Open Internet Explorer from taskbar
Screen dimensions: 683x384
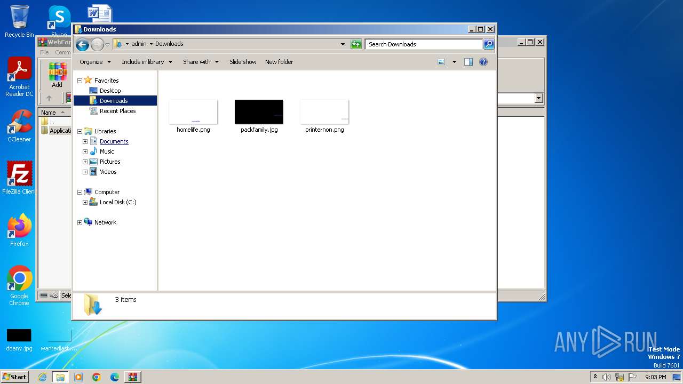click(x=43, y=377)
